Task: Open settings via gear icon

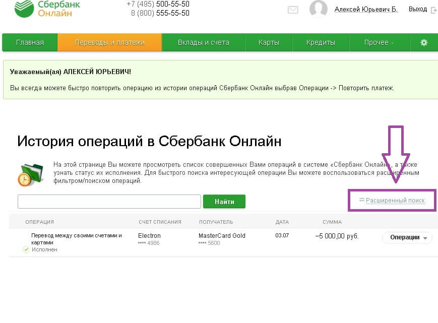Action: [424, 43]
